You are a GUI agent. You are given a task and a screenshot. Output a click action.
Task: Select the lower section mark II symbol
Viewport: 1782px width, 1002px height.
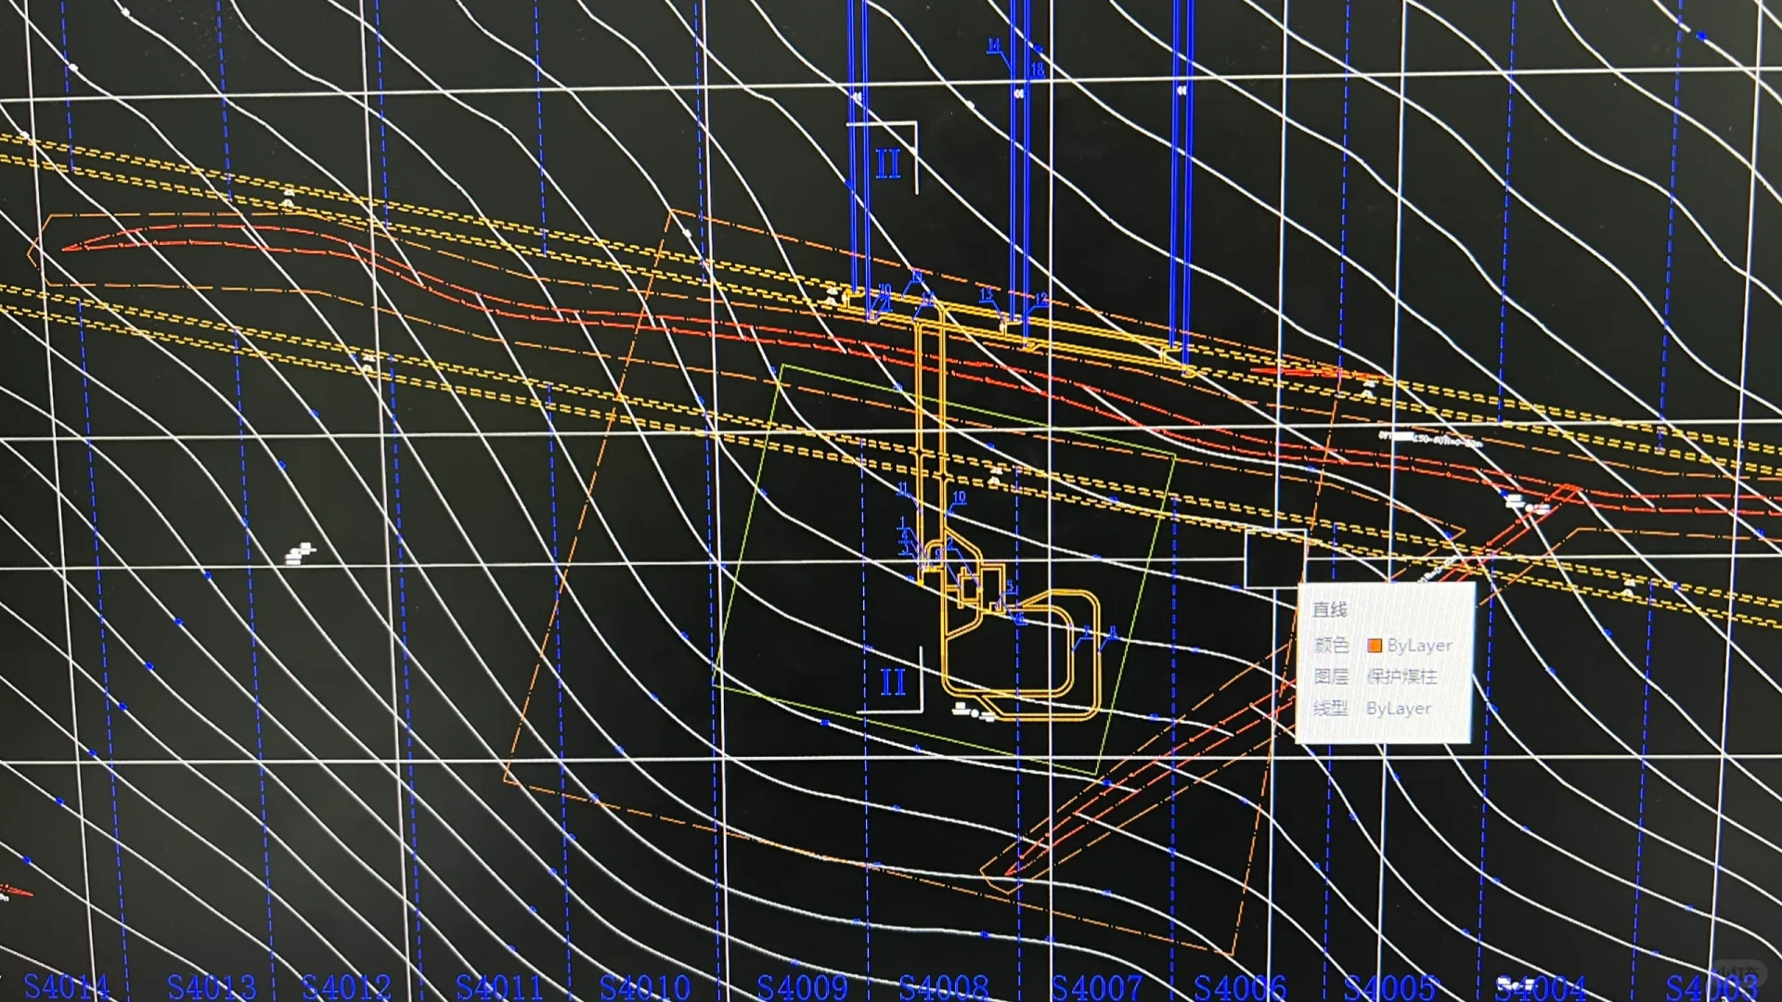click(892, 682)
